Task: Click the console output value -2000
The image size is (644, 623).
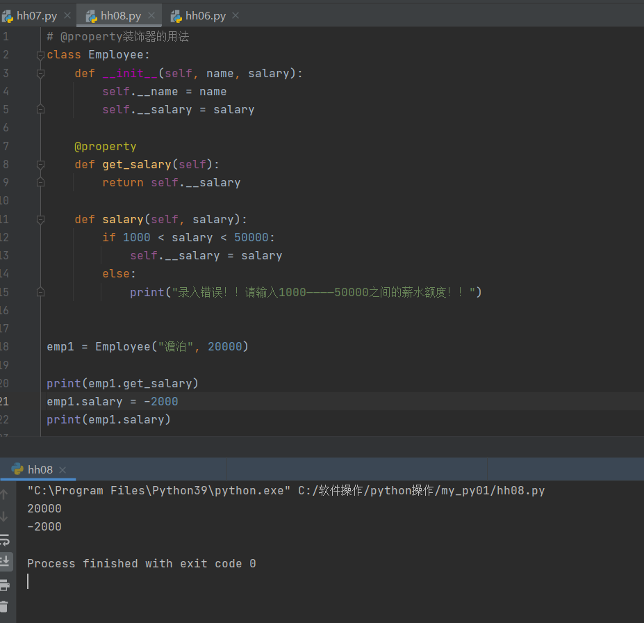Action: (x=44, y=527)
